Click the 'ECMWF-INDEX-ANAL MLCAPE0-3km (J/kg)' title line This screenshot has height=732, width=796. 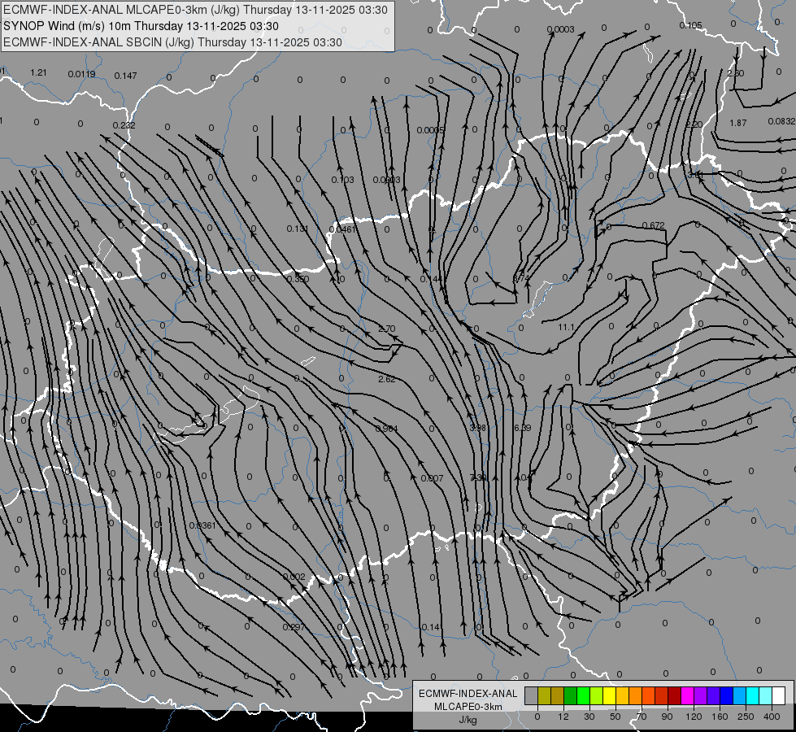pyautogui.click(x=195, y=10)
